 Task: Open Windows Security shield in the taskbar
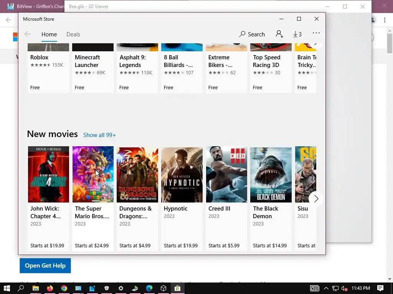107,288
